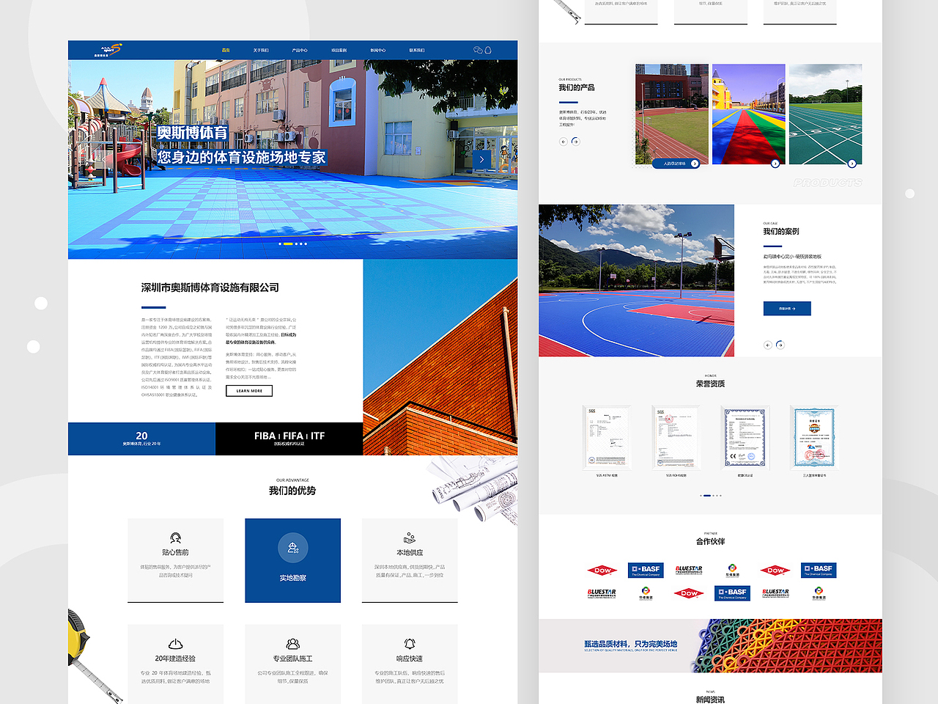Open the artificial grass football field photo
Image resolution: width=938 pixels, height=704 pixels.
pos(672,114)
